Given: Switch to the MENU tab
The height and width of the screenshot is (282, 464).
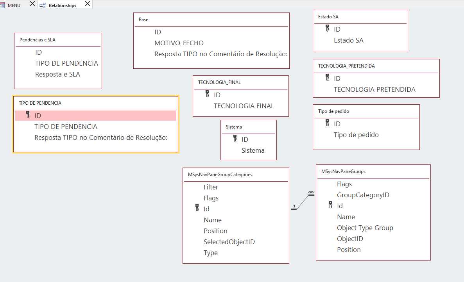Looking at the screenshot, I should coord(14,5).
